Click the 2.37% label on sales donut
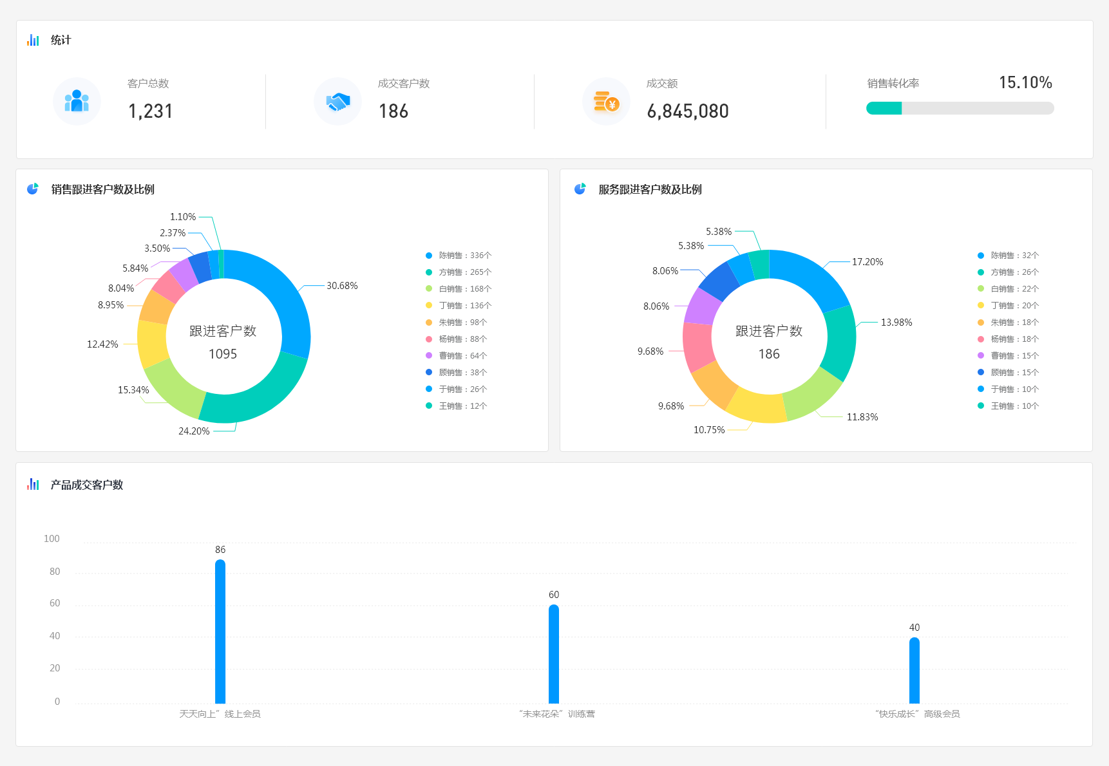1109x766 pixels. (x=173, y=233)
